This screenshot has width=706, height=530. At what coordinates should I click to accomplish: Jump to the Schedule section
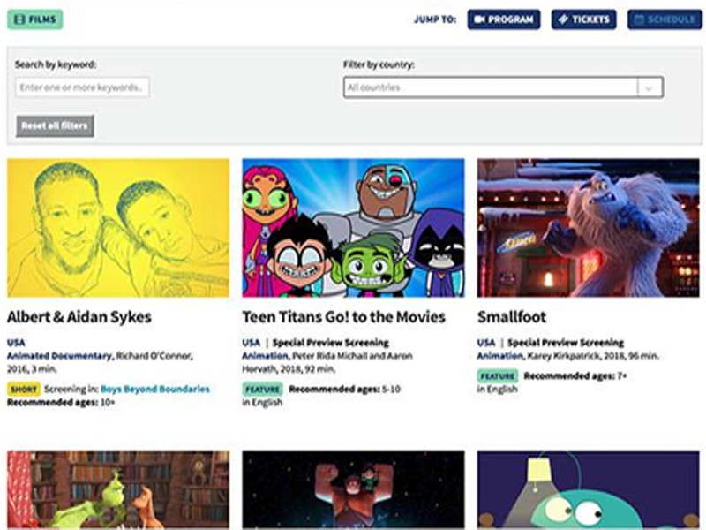[665, 19]
